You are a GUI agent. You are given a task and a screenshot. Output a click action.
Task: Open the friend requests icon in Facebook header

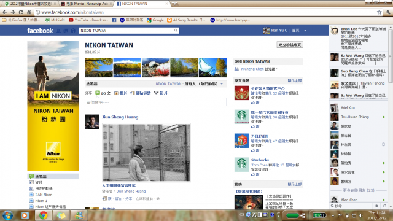point(59,31)
